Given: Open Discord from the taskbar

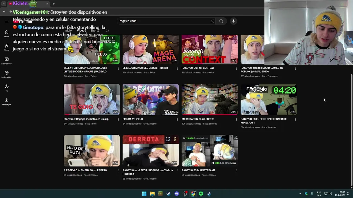Looking at the screenshot, I should click(x=177, y=194).
